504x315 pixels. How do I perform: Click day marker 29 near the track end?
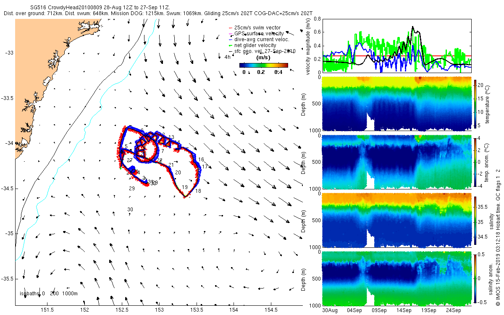tap(132, 189)
